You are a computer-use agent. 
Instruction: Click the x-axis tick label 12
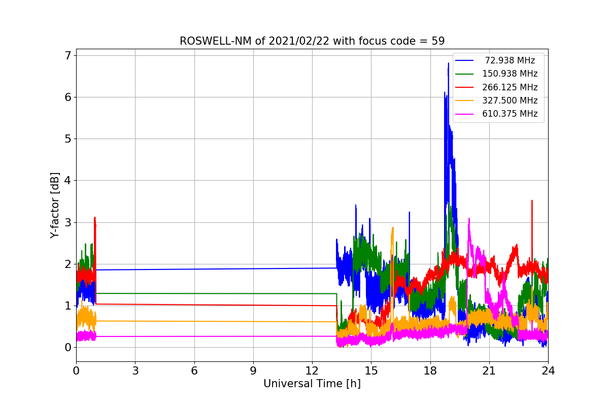(312, 371)
